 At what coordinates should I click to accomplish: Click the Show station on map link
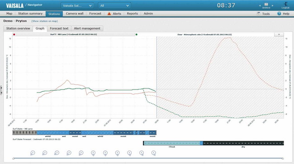point(45,21)
